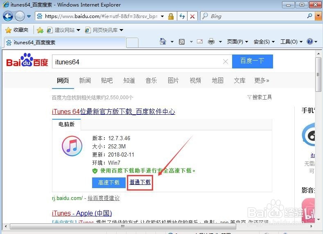
Task: Click the security lock icon
Action: [x=171, y=16]
